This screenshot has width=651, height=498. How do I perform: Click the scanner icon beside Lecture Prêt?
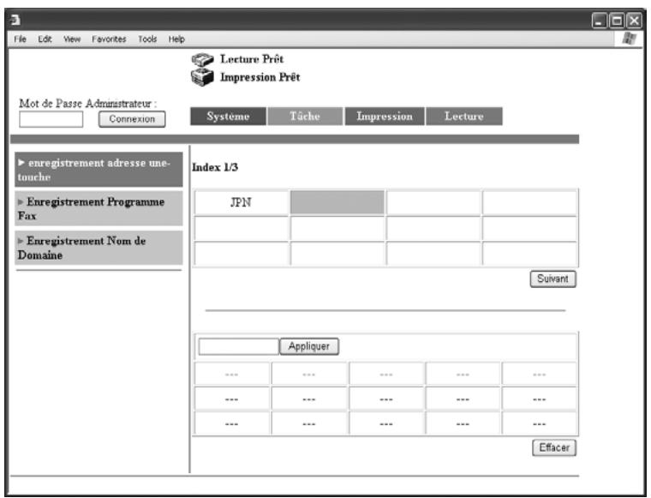203,59
